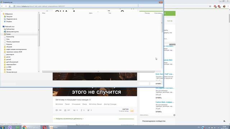Image resolution: width=230 pixels, height=129 pixels.
Task: Open the Windows Start menu
Action: point(3,127)
